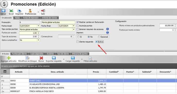Adjust Puntos por monto mínimo spinner

pos(175,30)
